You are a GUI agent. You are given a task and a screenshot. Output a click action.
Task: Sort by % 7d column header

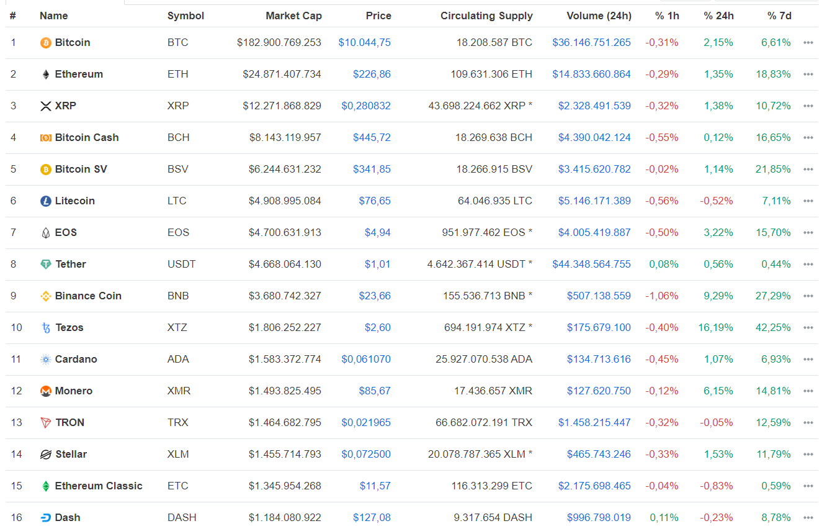(779, 16)
